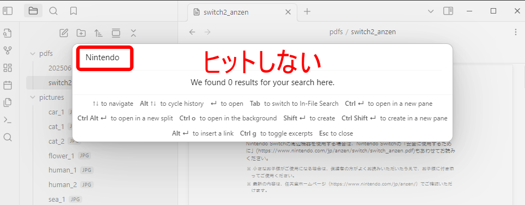Click switch2_anzen in the breadcrumb
The image size is (525, 205).
[x=373, y=32]
